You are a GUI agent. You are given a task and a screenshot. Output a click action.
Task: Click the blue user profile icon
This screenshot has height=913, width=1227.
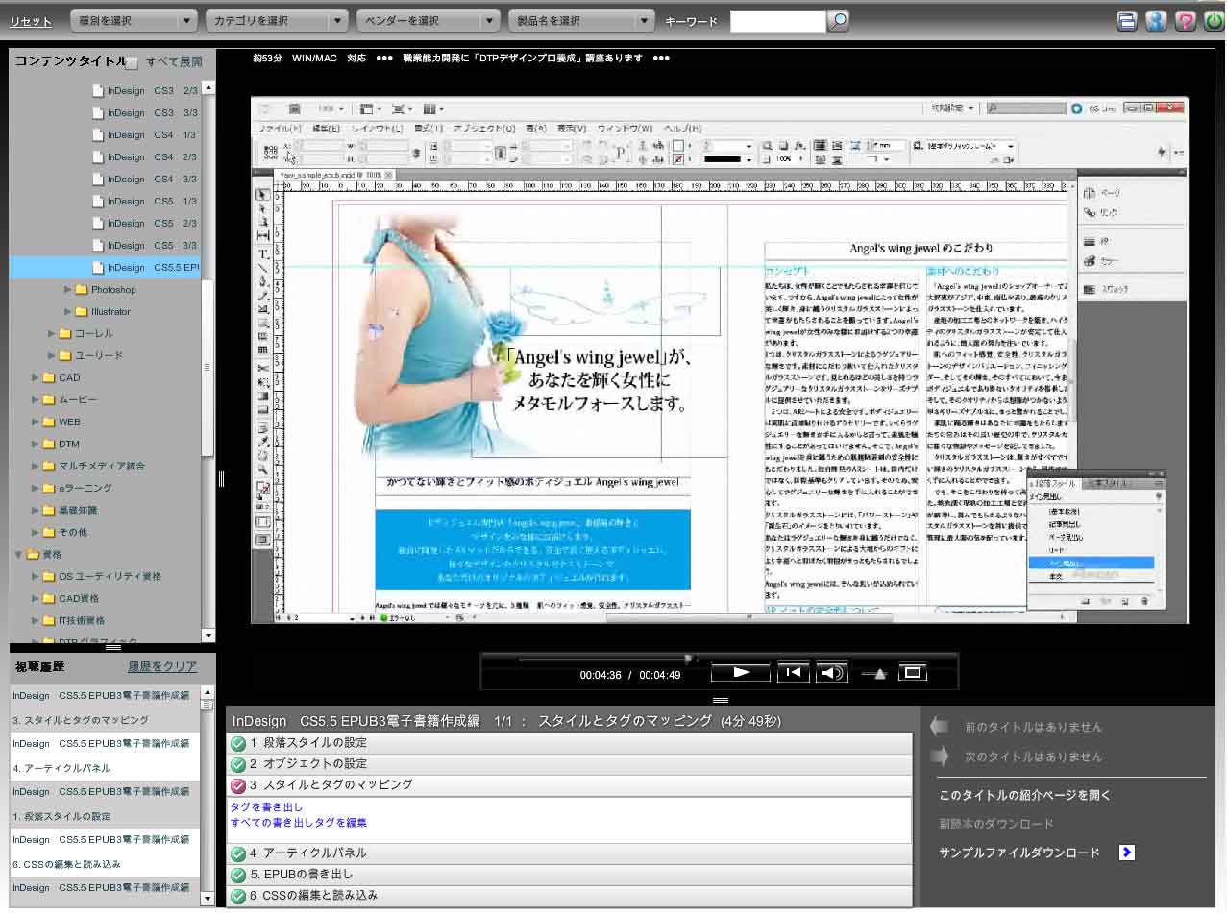click(x=1156, y=21)
